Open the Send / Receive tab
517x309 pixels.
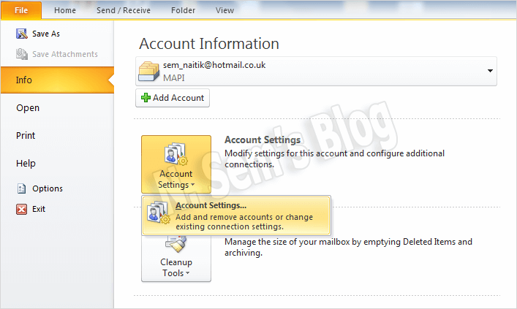[x=124, y=10]
